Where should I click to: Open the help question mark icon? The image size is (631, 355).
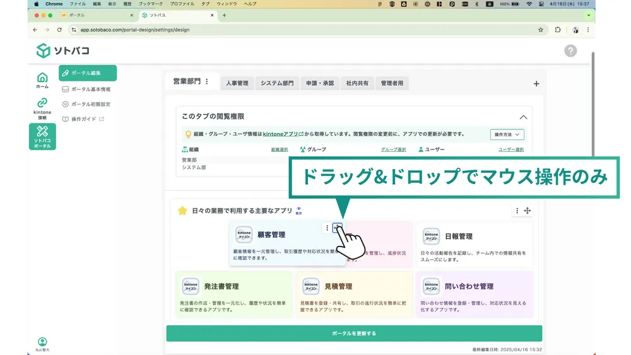pos(570,51)
